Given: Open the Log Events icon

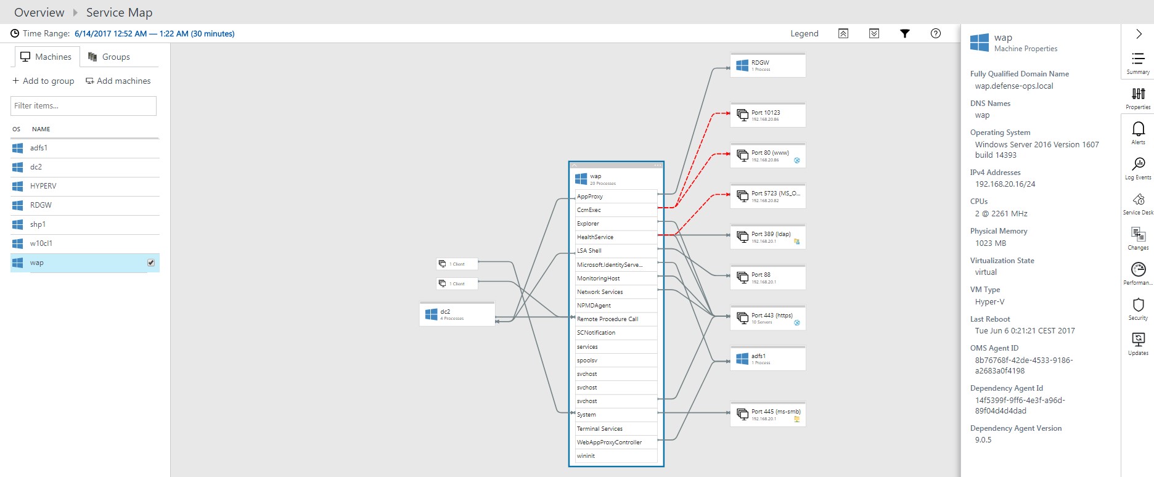Looking at the screenshot, I should click(1138, 163).
